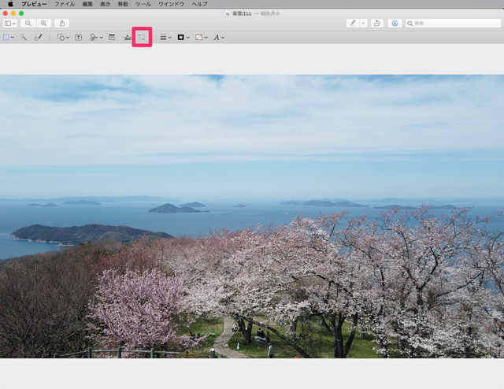Viewport: 504px width, 389px height.
Task: Click the Share button in toolbar
Action: point(62,24)
